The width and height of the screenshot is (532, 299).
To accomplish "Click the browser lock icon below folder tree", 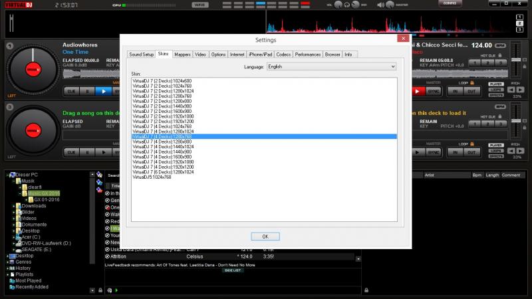I will [x=100, y=290].
